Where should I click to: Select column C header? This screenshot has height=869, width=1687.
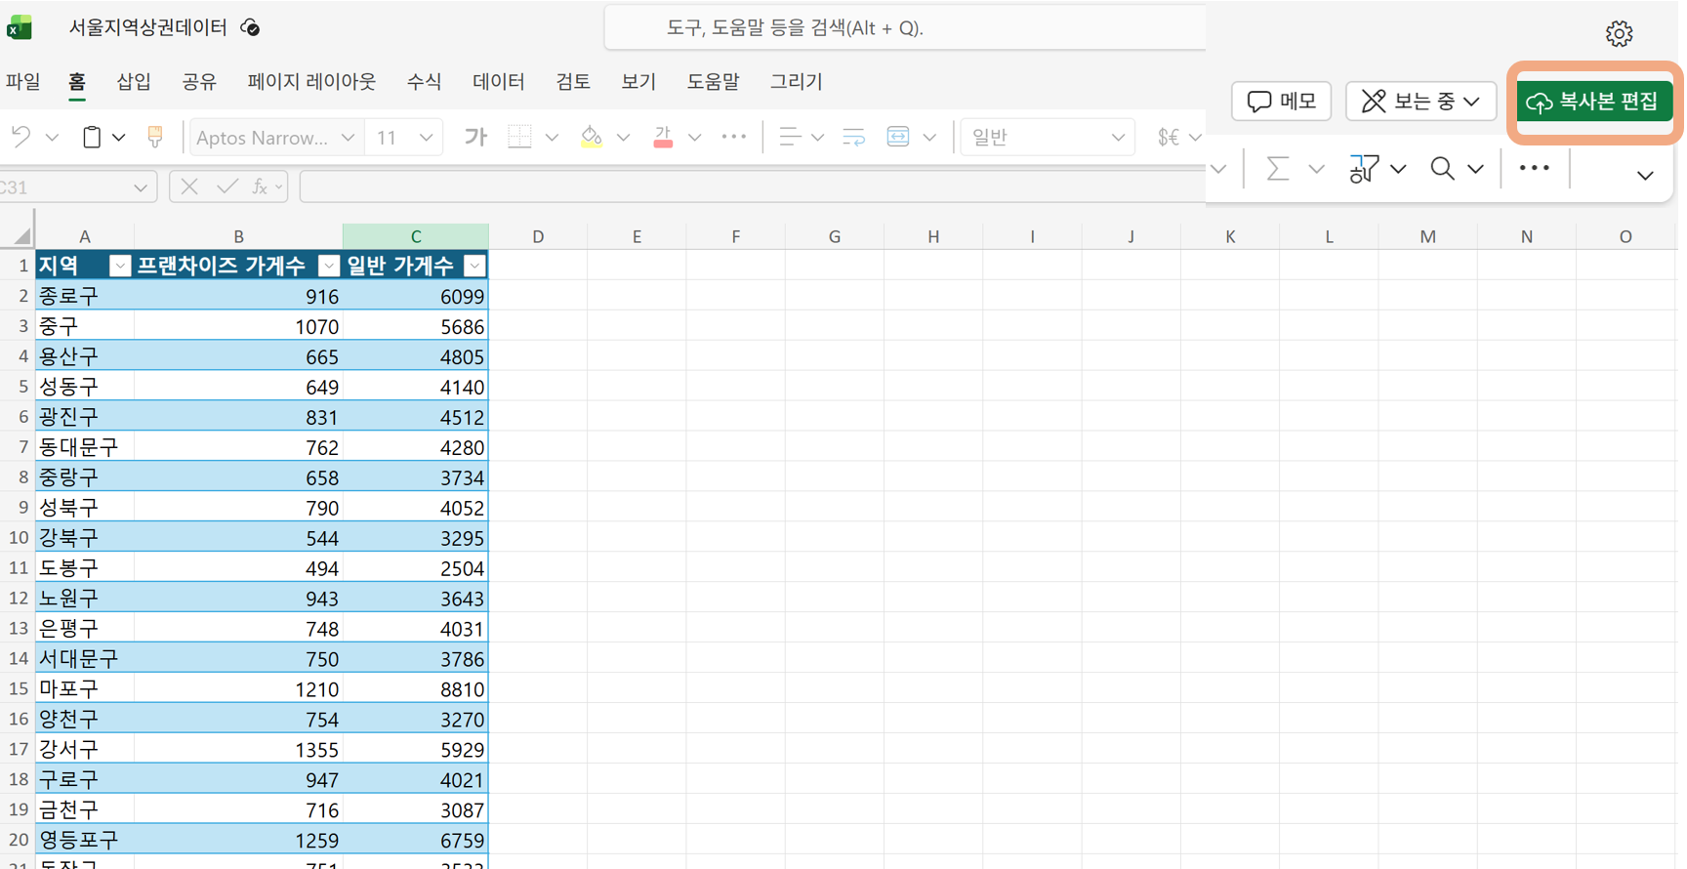[x=416, y=236]
